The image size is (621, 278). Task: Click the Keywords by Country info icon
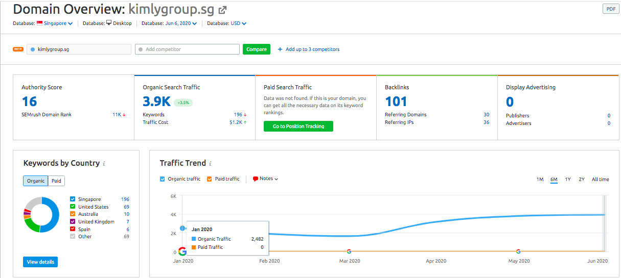[104, 164]
